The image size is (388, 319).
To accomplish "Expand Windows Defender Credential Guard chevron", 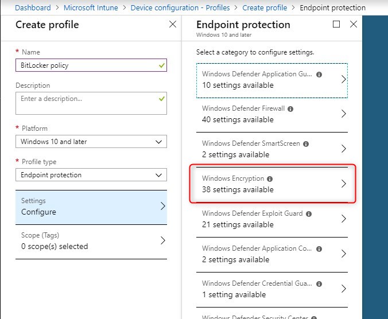I will (x=343, y=289).
